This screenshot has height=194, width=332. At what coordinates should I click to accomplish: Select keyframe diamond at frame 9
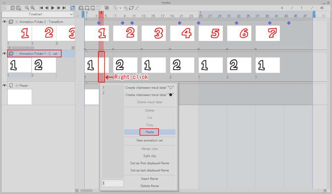coord(122,23)
